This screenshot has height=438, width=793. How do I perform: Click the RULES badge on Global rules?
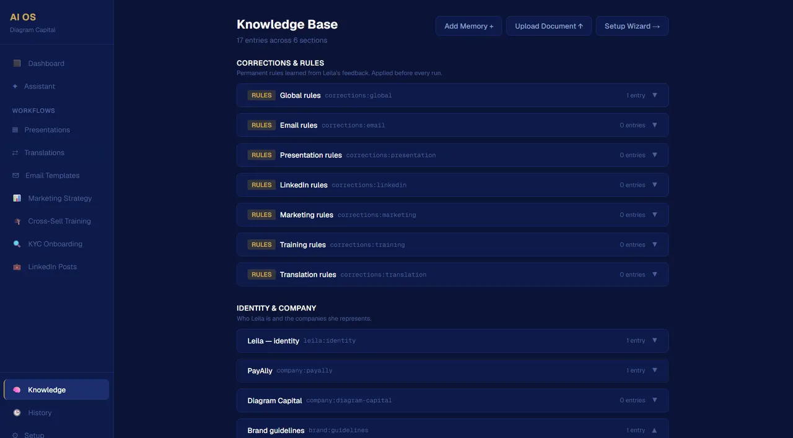[261, 95]
